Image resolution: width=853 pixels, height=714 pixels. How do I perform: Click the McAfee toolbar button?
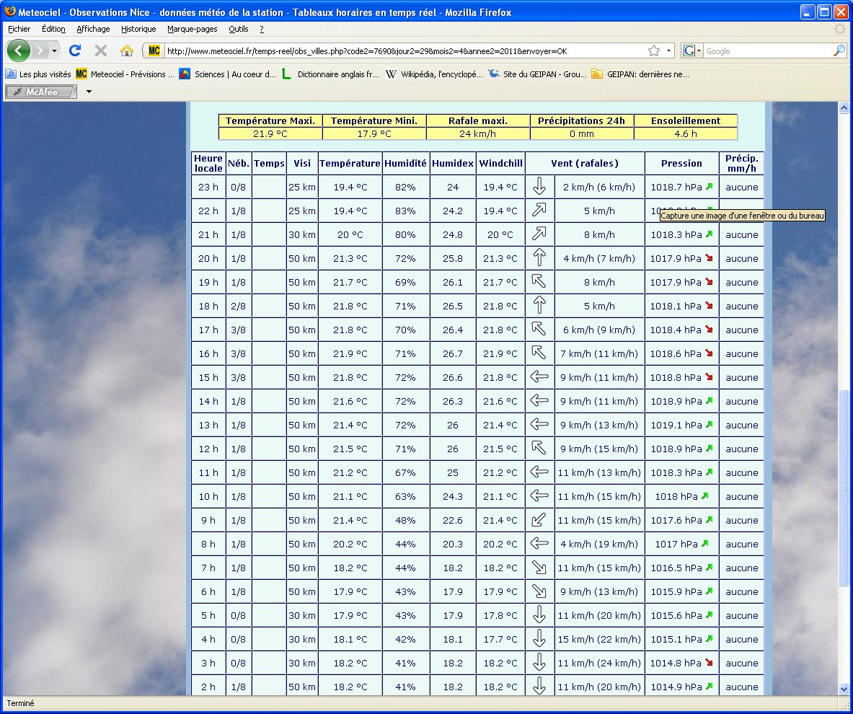click(42, 92)
